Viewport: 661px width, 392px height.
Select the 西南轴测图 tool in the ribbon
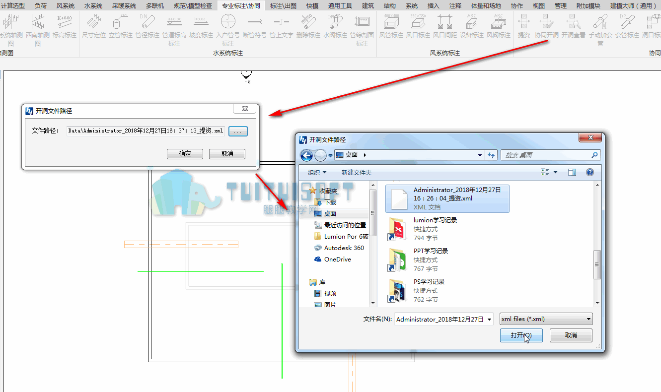tap(38, 29)
